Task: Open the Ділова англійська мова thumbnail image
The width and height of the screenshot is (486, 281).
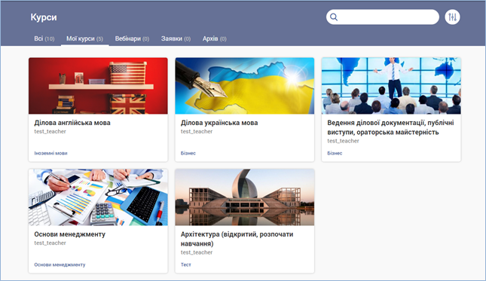Action: pyautogui.click(x=98, y=86)
